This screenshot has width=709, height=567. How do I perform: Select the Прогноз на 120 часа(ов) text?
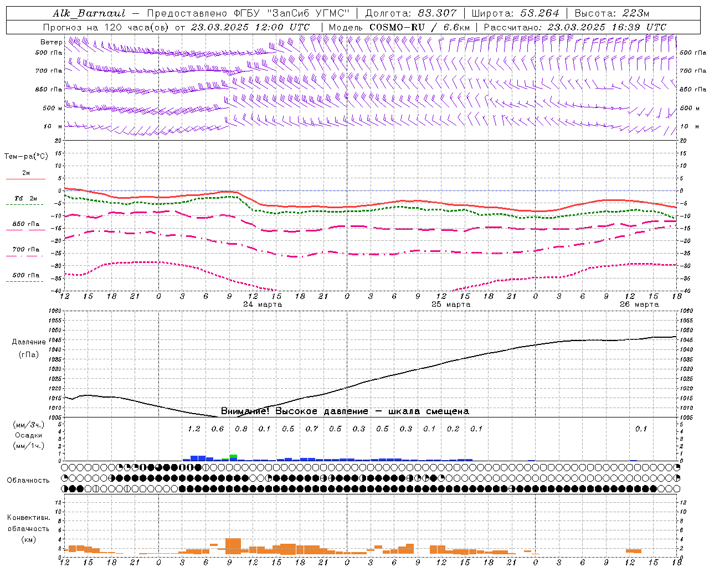(x=107, y=27)
